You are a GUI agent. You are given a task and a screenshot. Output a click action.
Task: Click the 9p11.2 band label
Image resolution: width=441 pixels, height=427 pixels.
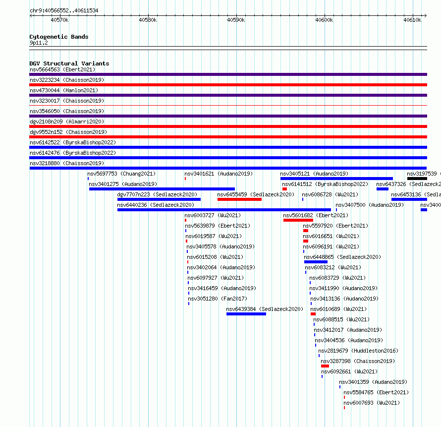click(x=39, y=43)
